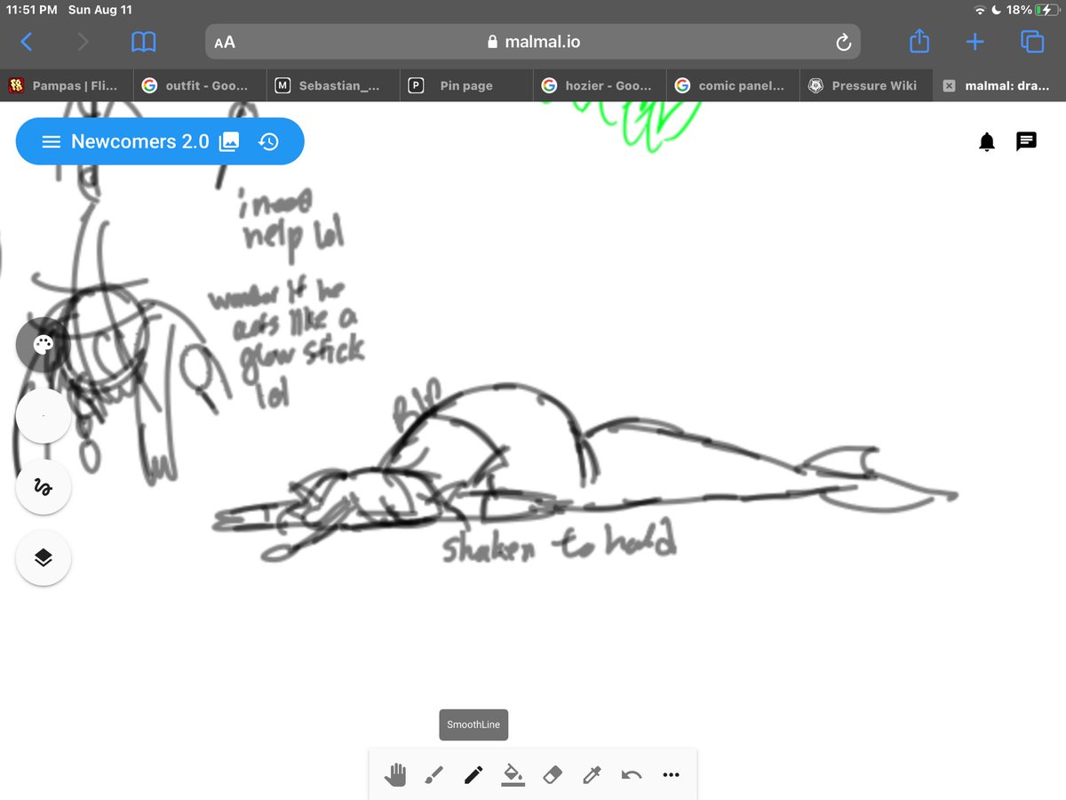Select the pencil SmoothLine tool
Image resolution: width=1066 pixels, height=800 pixels.
[x=473, y=775]
